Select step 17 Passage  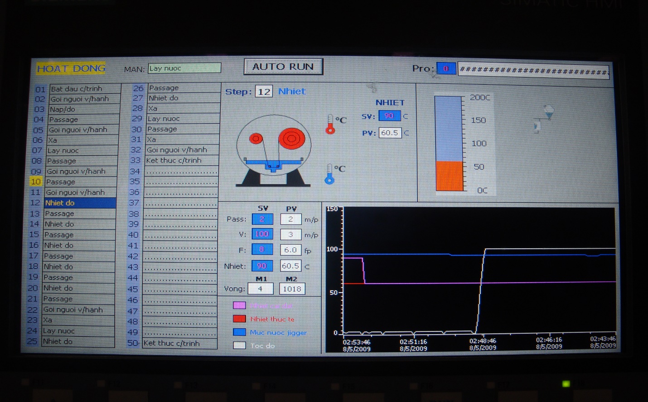(x=79, y=256)
